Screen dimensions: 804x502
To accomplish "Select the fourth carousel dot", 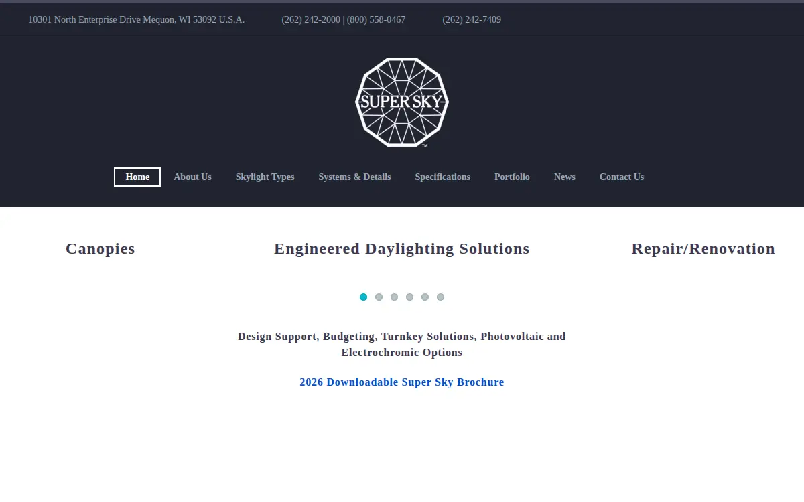I will (x=409, y=297).
